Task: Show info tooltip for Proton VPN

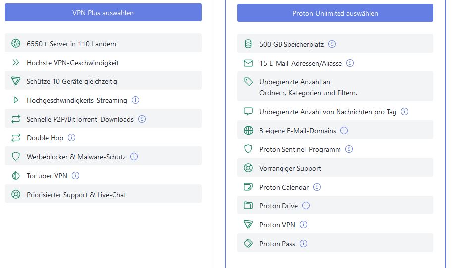Action: 304,225
